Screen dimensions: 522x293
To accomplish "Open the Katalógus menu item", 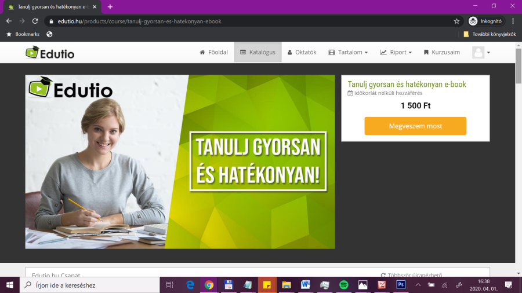I will point(258,52).
